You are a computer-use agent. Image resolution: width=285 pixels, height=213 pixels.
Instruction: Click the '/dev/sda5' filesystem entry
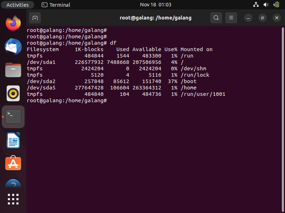tap(41, 88)
